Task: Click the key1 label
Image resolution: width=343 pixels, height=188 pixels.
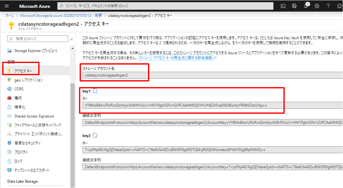Action: pyautogui.click(x=87, y=91)
